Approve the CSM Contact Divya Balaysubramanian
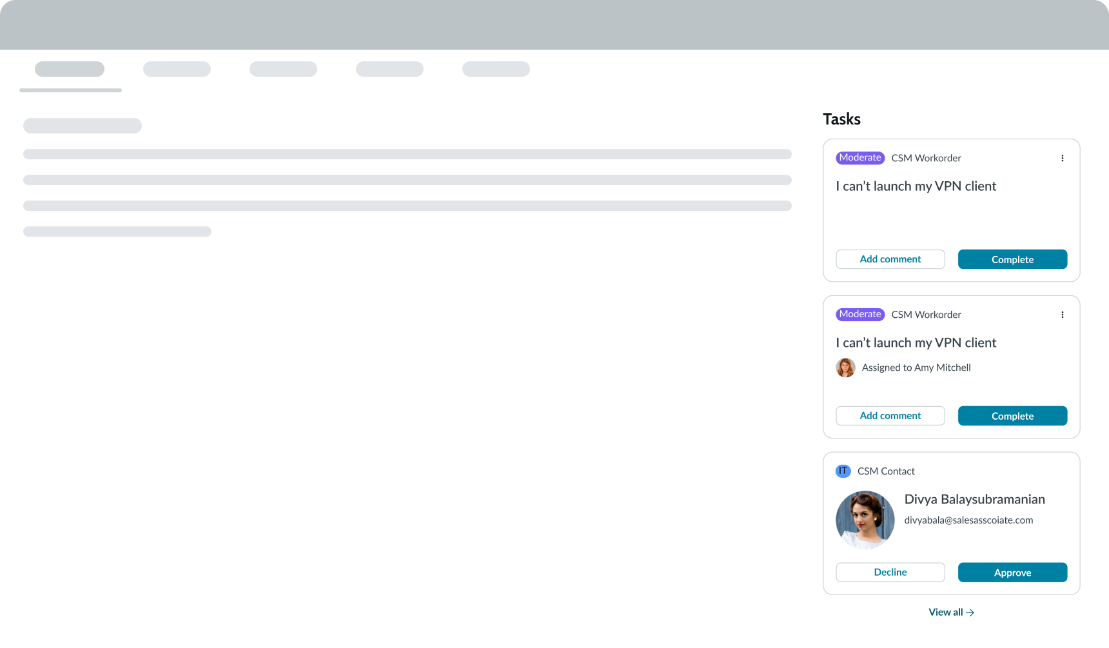The image size is (1109, 648). (1012, 572)
